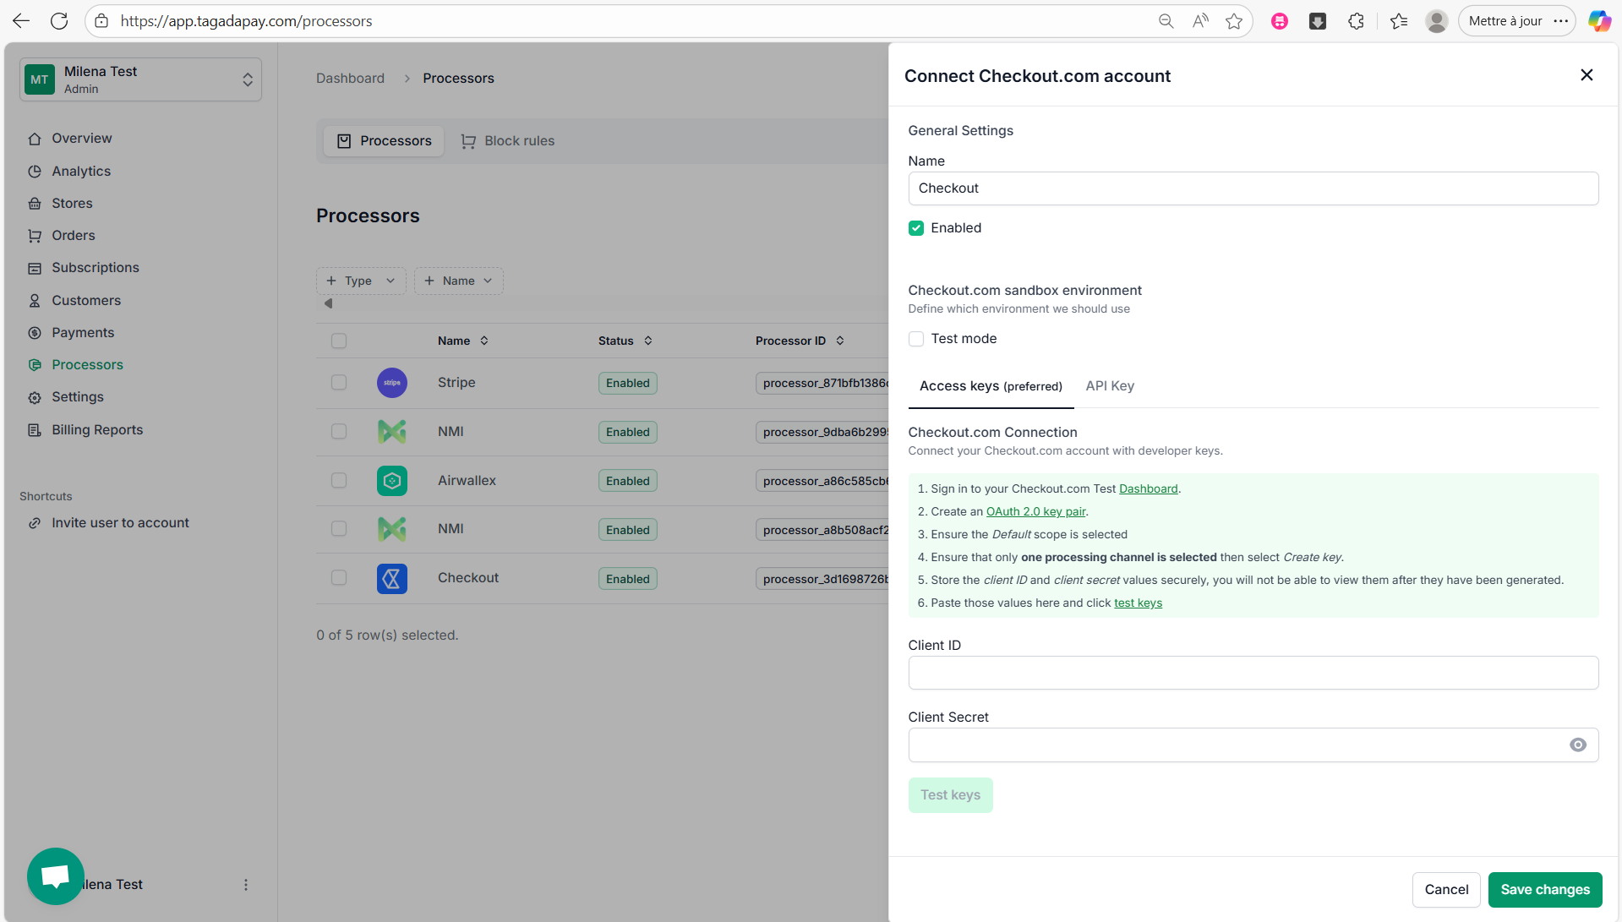
Task: Open Milena Test account switcher
Action: [x=140, y=79]
